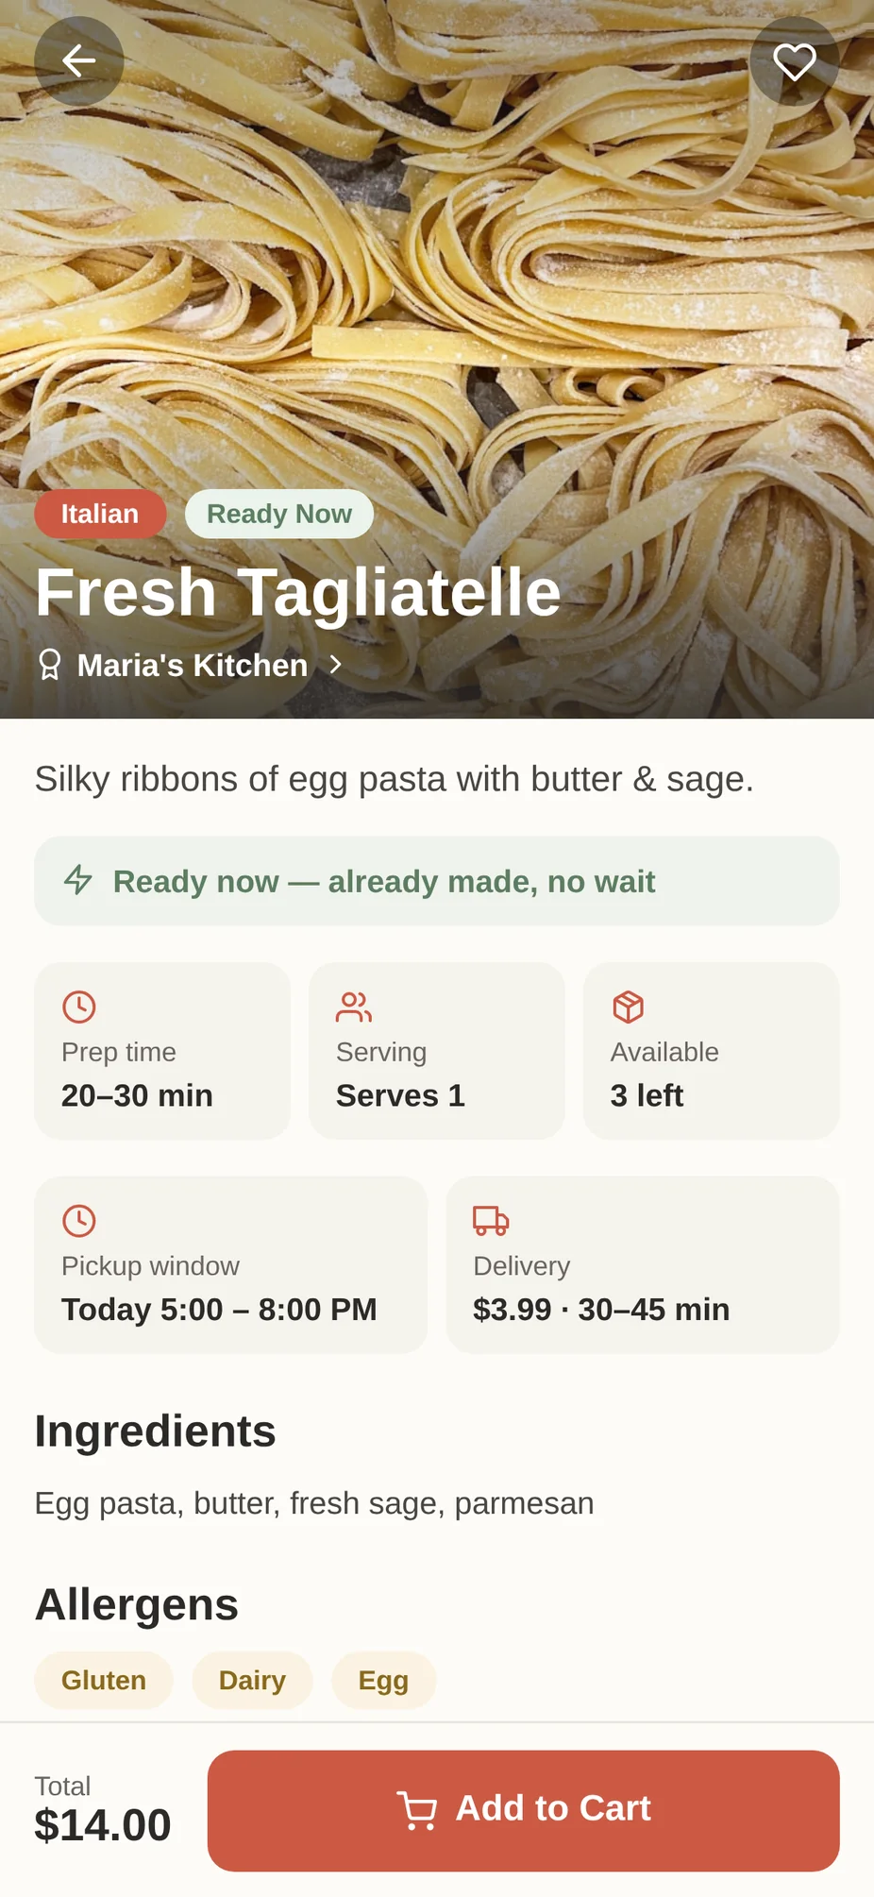This screenshot has width=874, height=1897.
Task: Tap the Available box icon
Action: pos(628,1007)
